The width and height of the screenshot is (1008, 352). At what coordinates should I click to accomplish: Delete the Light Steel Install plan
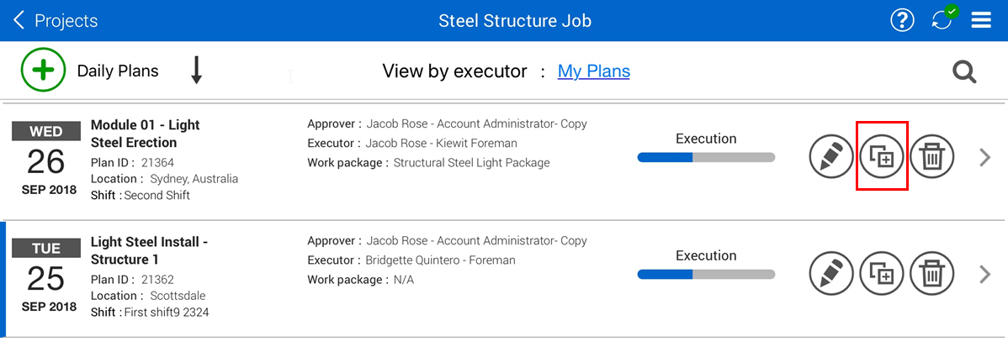point(932,273)
